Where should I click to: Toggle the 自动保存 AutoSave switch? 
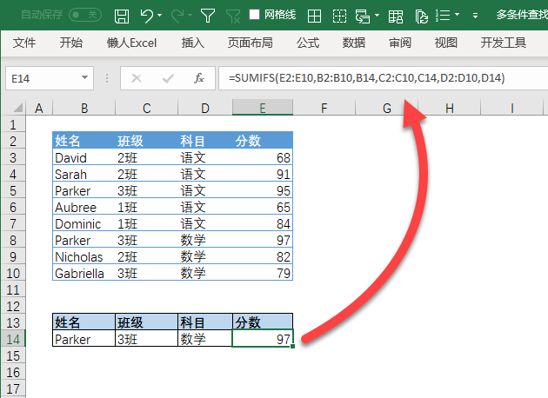coord(84,15)
